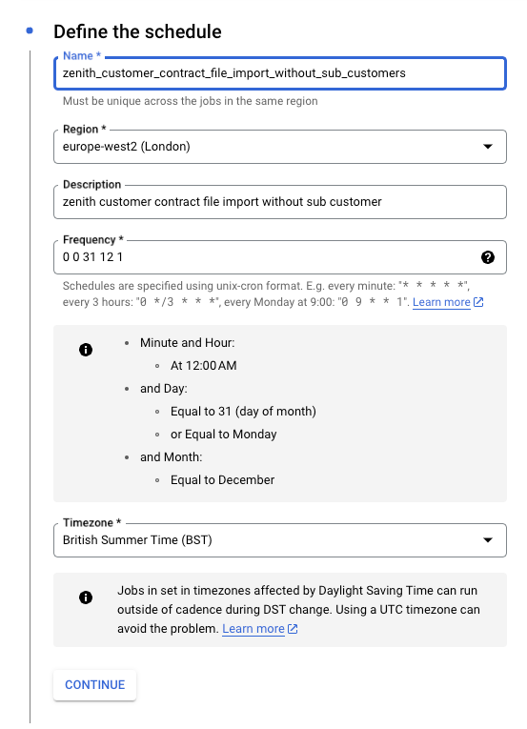527x729 pixels.
Task: Click the info icon in cron breakdown panel
Action: pyautogui.click(x=86, y=350)
